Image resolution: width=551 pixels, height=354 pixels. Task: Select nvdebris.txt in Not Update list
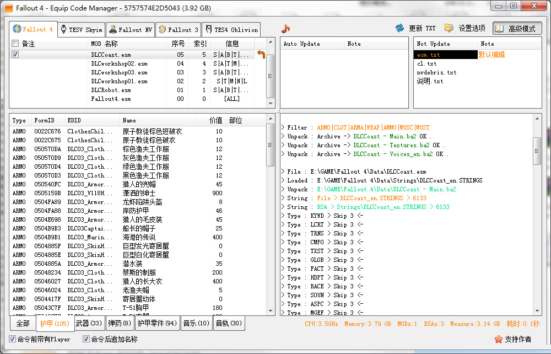click(x=436, y=72)
